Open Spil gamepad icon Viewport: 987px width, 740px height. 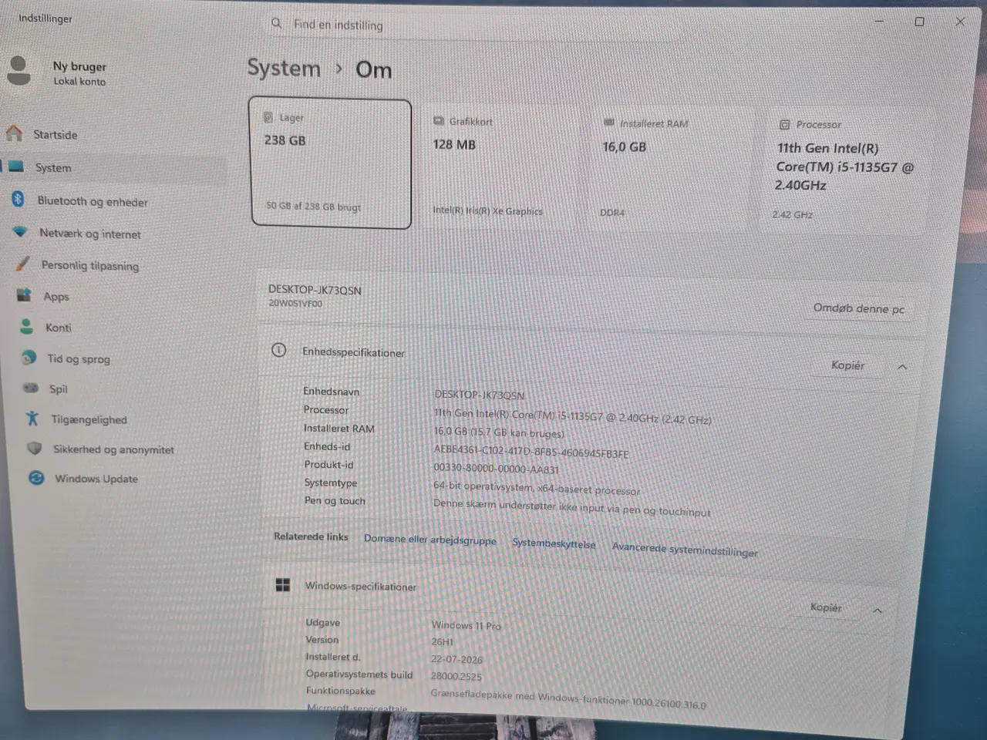coord(31,388)
